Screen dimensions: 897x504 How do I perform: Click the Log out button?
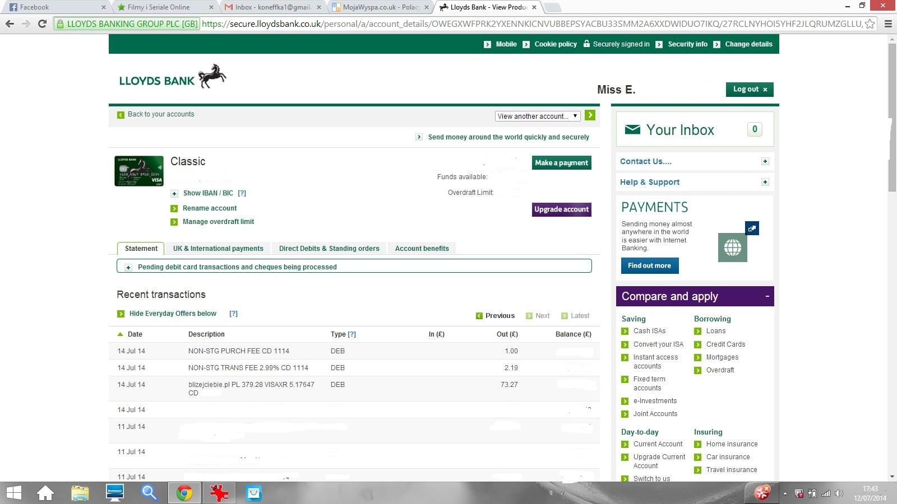[750, 89]
